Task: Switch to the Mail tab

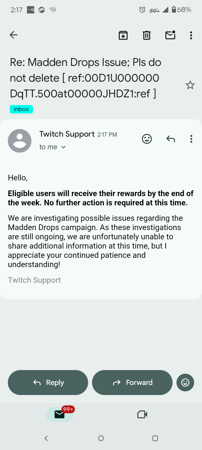Action: (59, 414)
